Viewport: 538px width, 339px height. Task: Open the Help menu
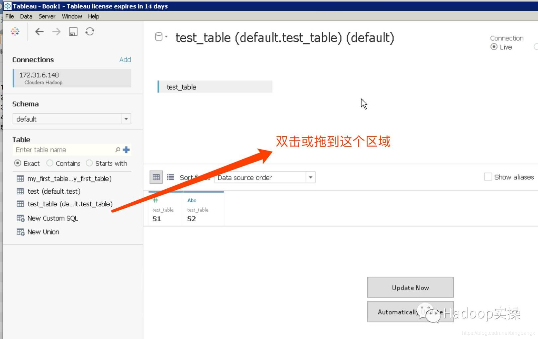click(94, 16)
